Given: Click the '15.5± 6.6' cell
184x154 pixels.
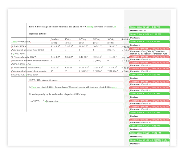Looking at the screenshot, I should [x=98, y=67].
